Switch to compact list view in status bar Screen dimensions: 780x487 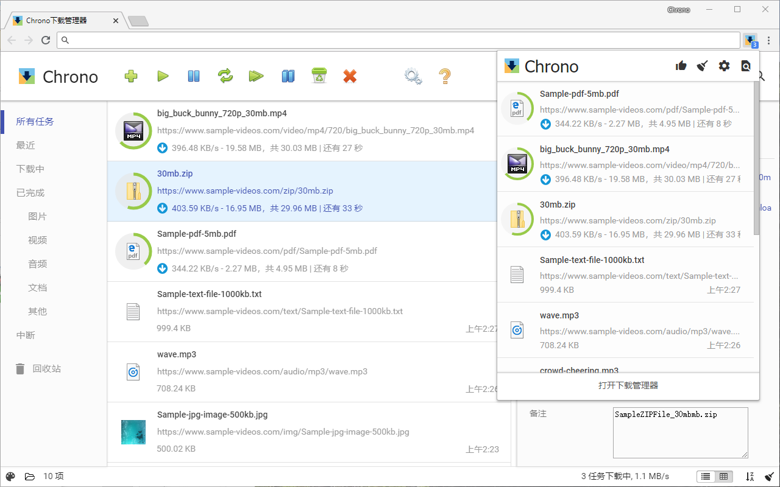pyautogui.click(x=705, y=477)
